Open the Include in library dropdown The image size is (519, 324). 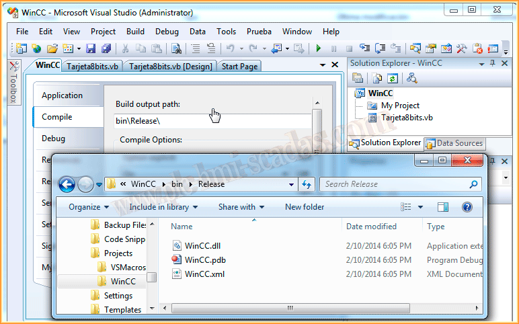[163, 207]
